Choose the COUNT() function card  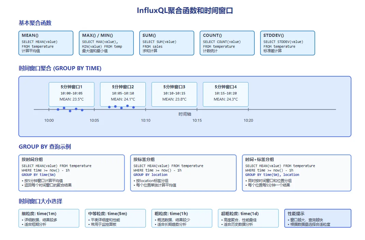point(227,43)
